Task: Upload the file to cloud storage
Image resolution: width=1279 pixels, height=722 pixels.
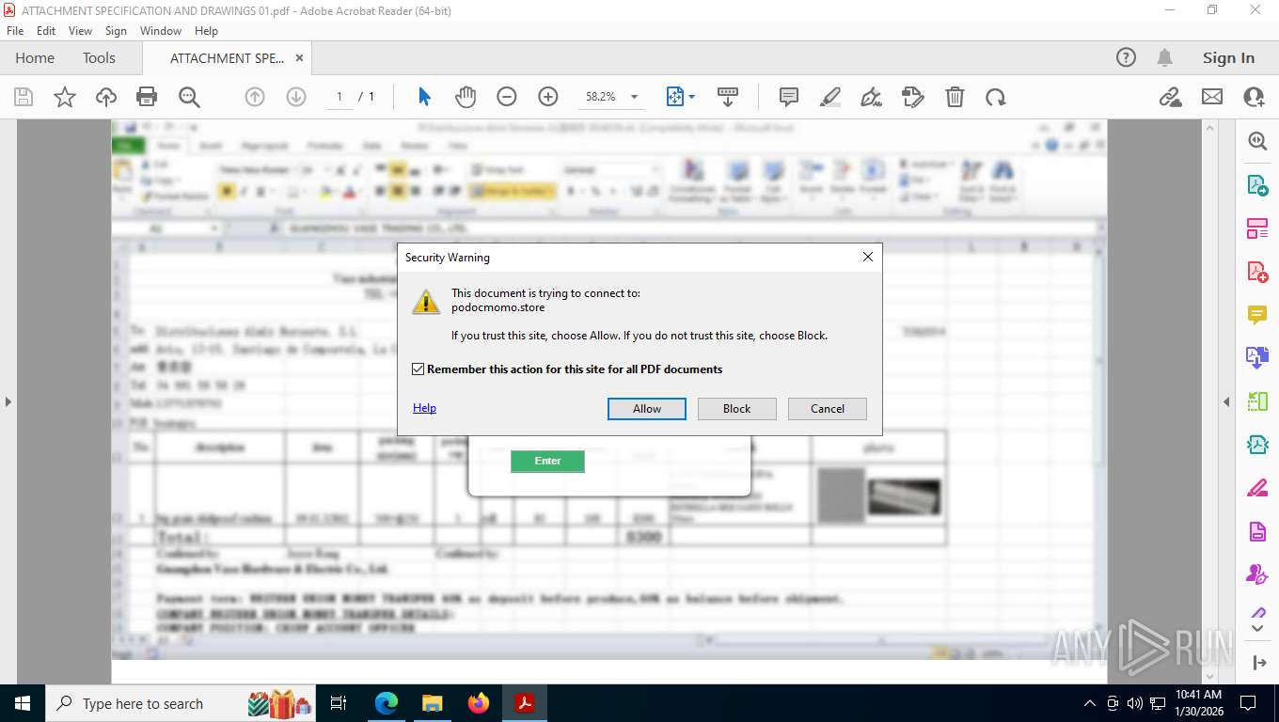Action: [106, 97]
